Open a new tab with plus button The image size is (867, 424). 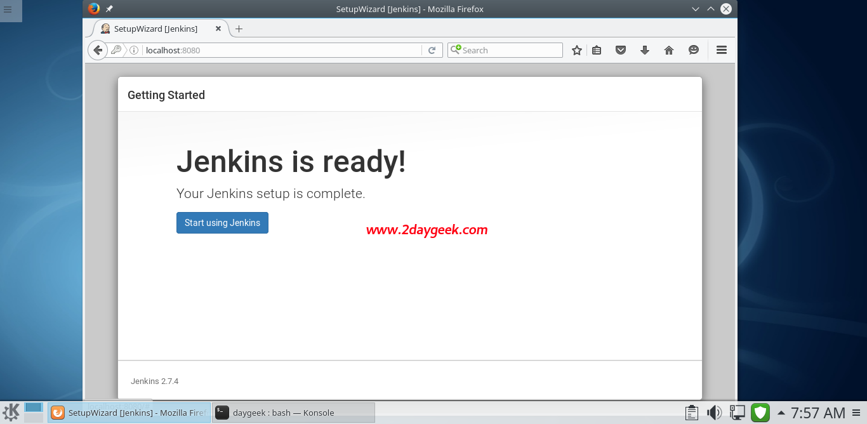click(x=239, y=29)
